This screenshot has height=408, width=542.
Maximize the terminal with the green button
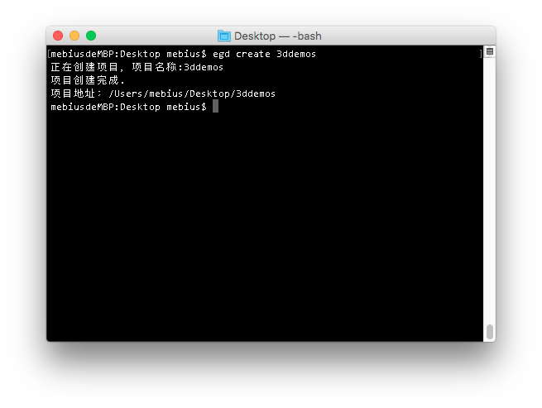click(x=91, y=36)
